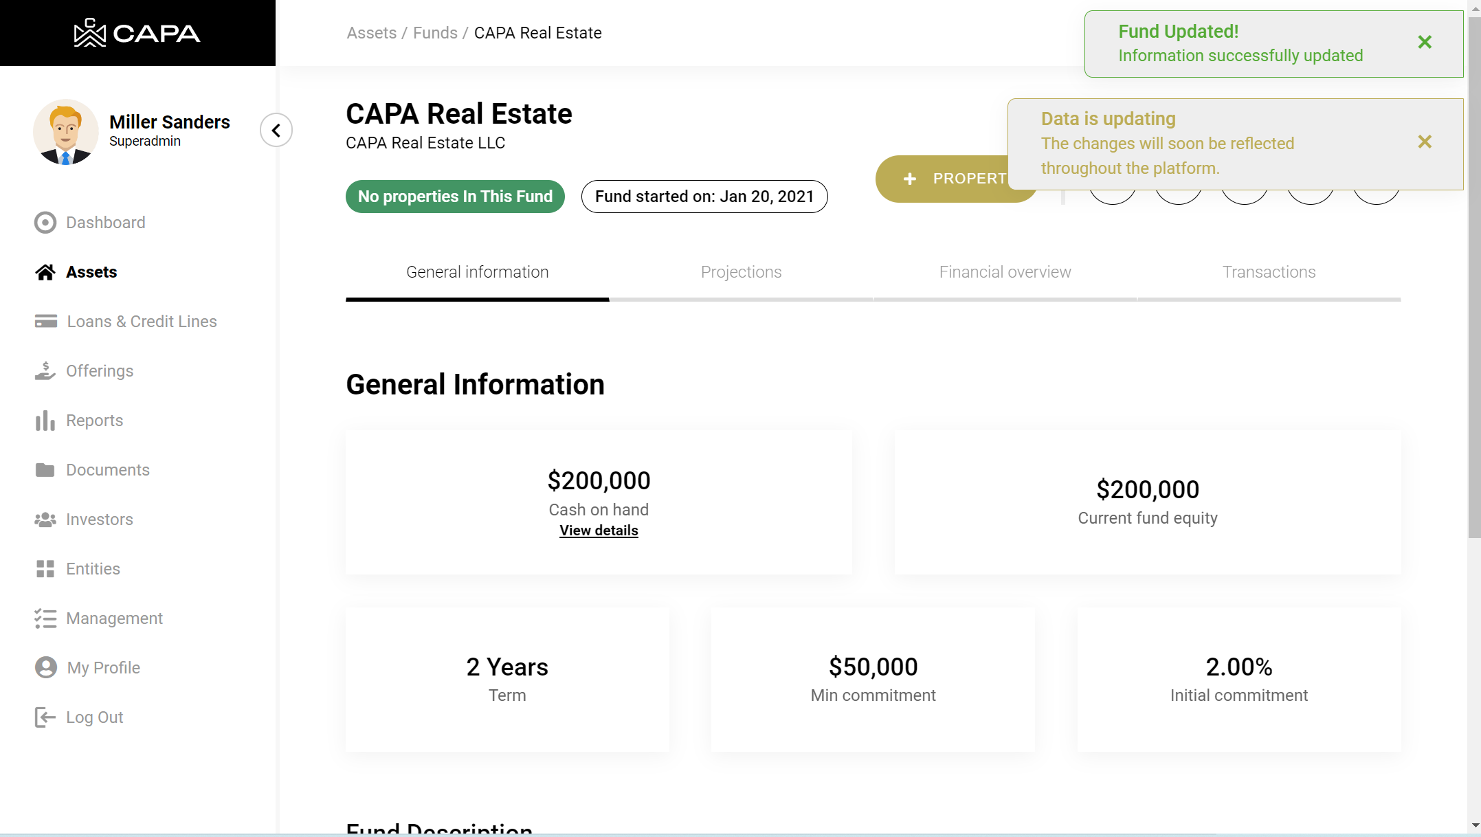Screen dimensions: 1481x837
Task: Open the Financial overview tab
Action: (1005, 272)
